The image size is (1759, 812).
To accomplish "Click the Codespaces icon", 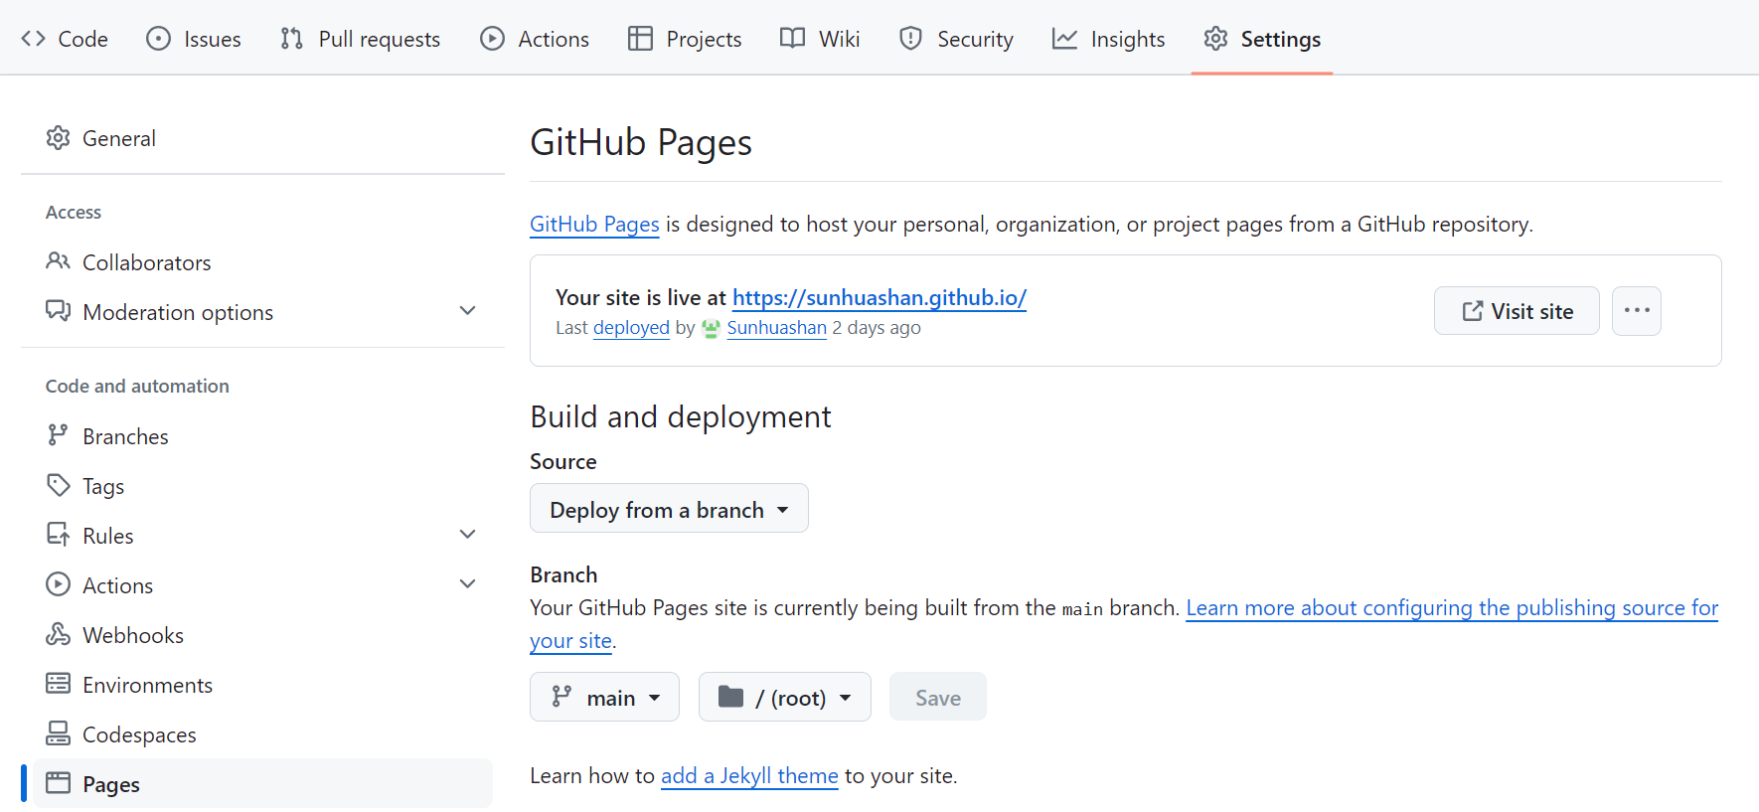I will point(59,733).
